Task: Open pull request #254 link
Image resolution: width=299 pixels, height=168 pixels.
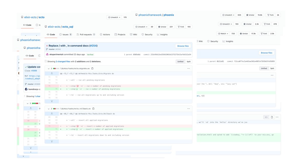Action: tap(93, 46)
